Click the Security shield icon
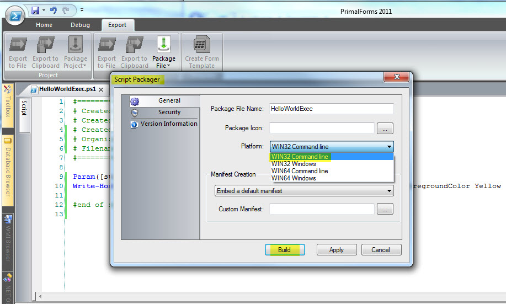This screenshot has width=506, height=304. coord(135,113)
